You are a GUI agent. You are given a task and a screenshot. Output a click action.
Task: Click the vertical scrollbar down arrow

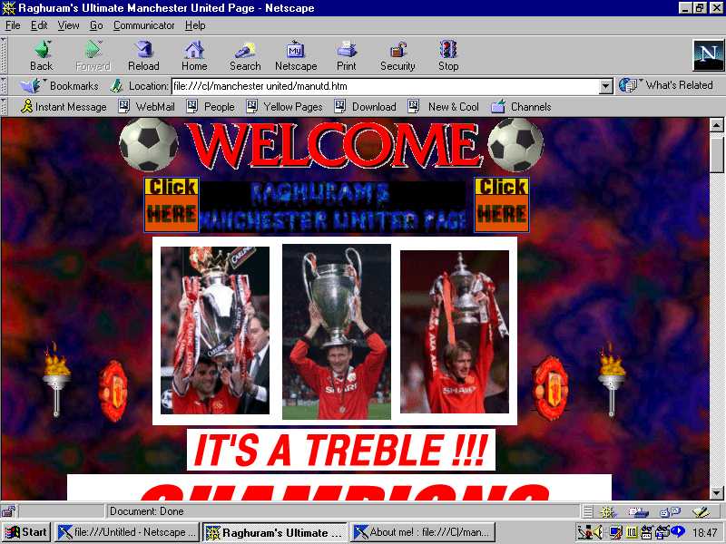[x=717, y=492]
